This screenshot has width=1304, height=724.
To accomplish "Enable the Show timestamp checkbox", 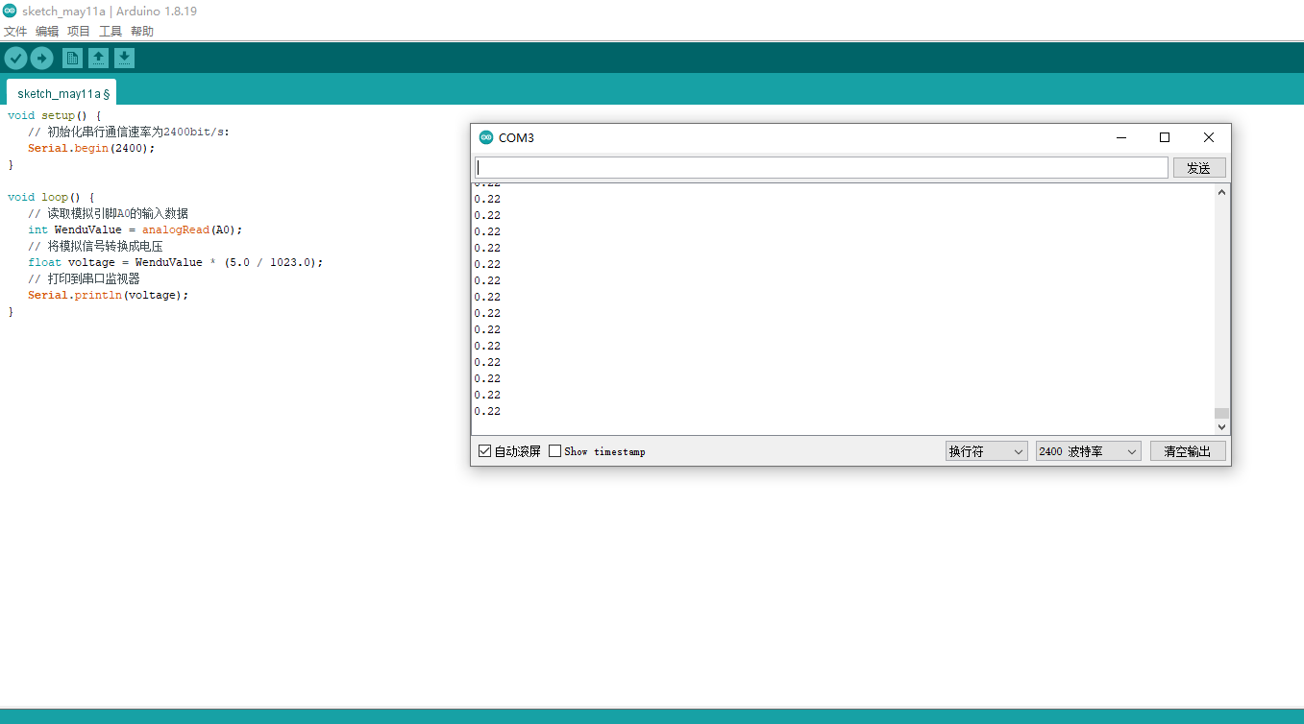I will 554,451.
